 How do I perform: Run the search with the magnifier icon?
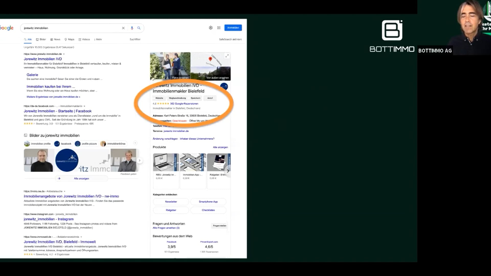[x=139, y=28]
